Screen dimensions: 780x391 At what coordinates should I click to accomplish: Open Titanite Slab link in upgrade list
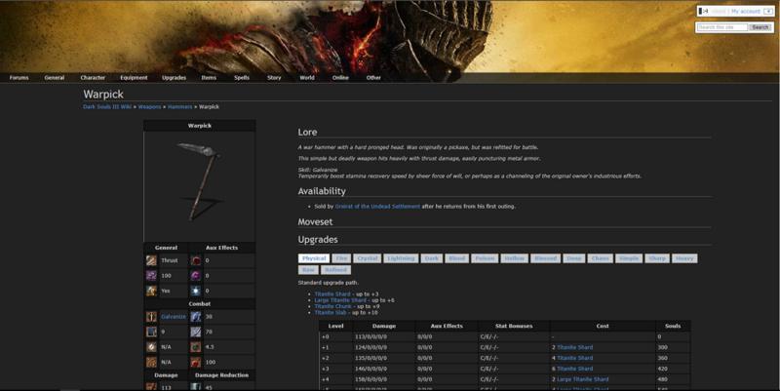tap(331, 312)
